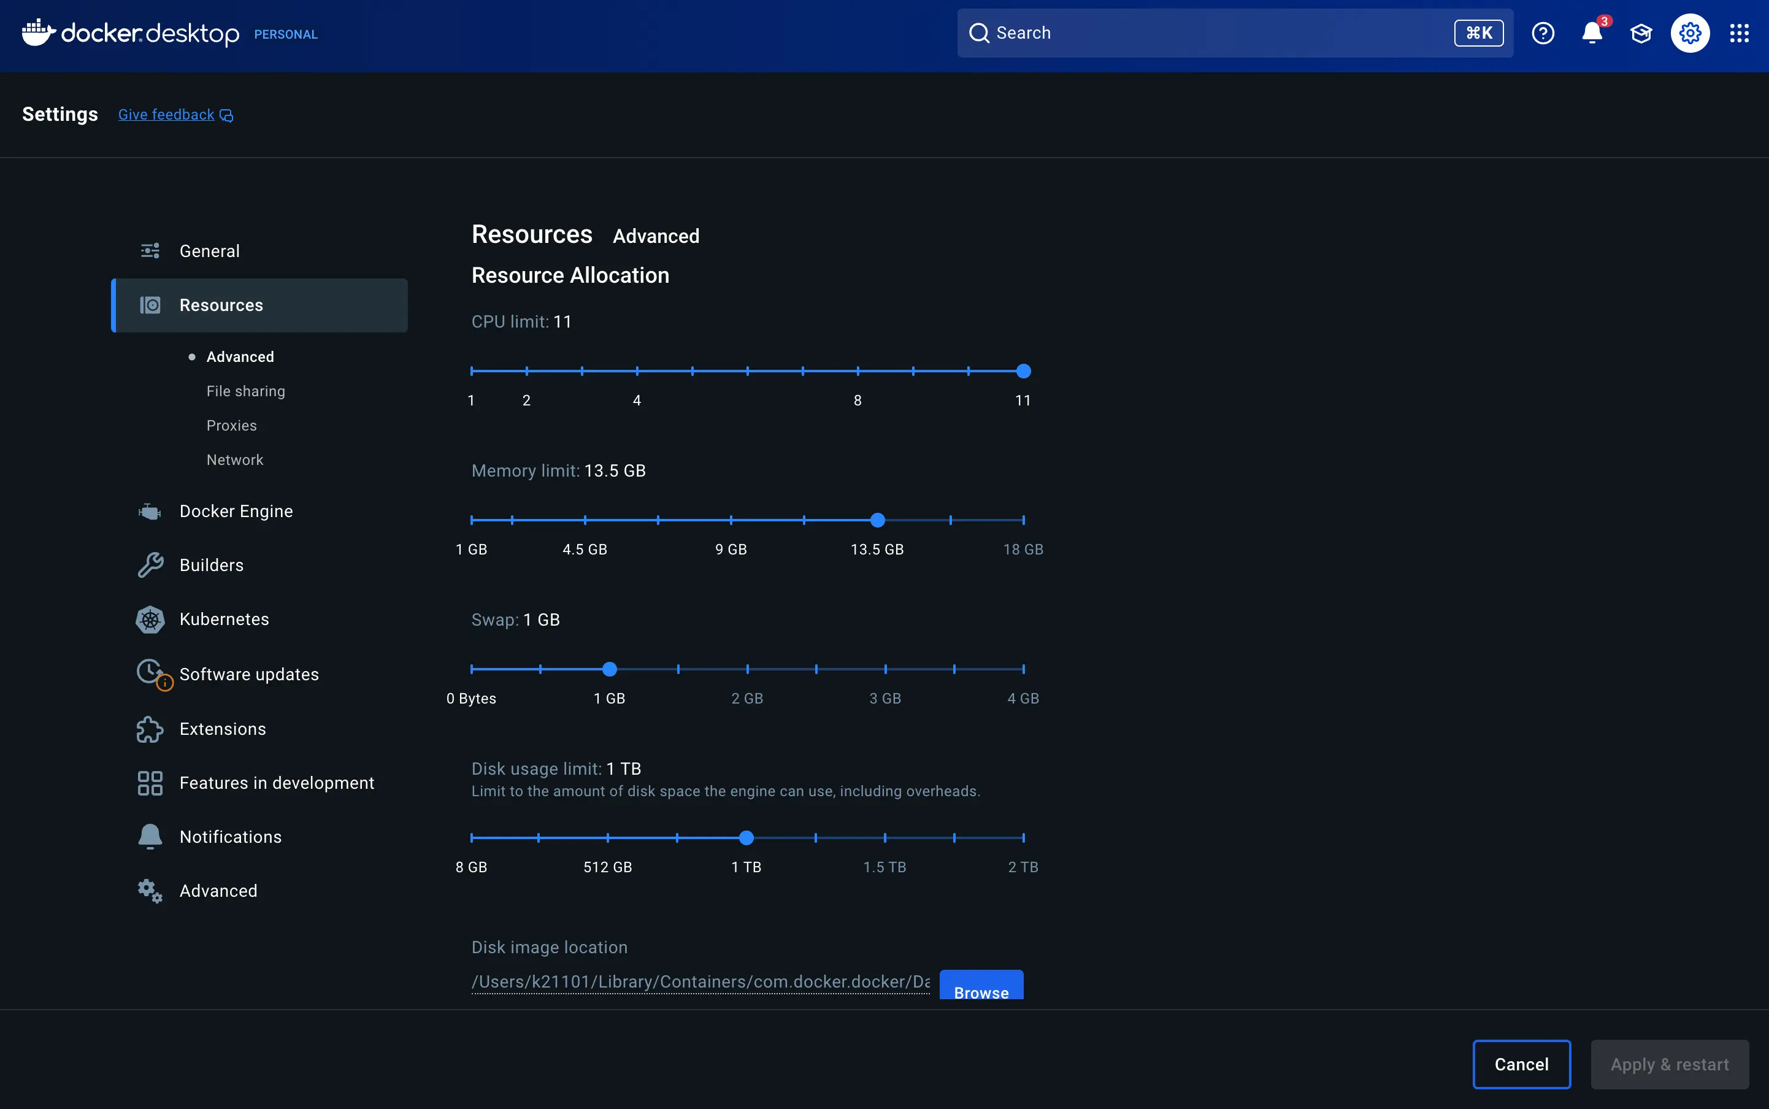Click the Docker Engine icon
The width and height of the screenshot is (1769, 1109).
(150, 511)
